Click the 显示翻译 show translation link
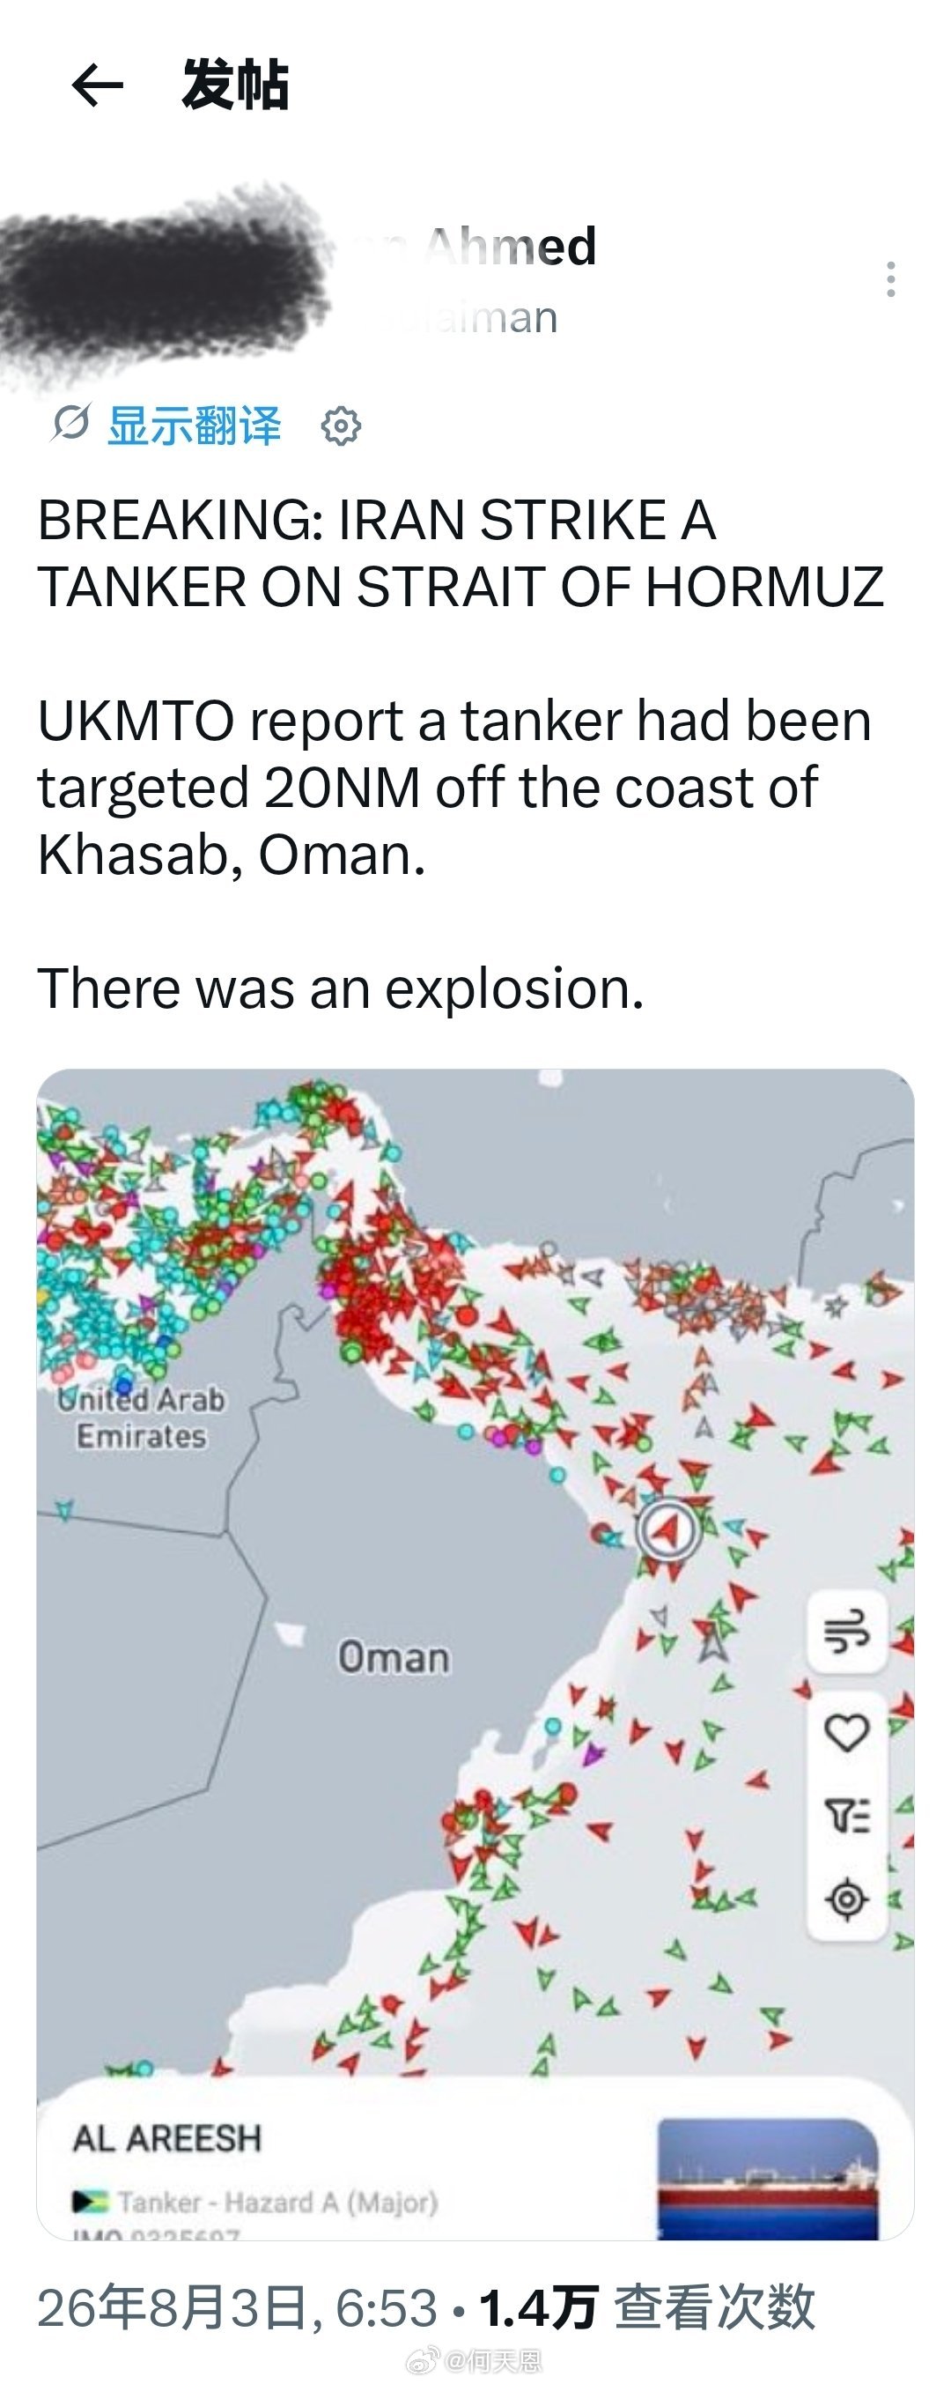Viewport: 951px width, 2384px height. 195,426
